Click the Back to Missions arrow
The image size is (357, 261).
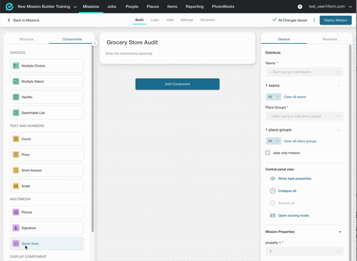(x=9, y=20)
